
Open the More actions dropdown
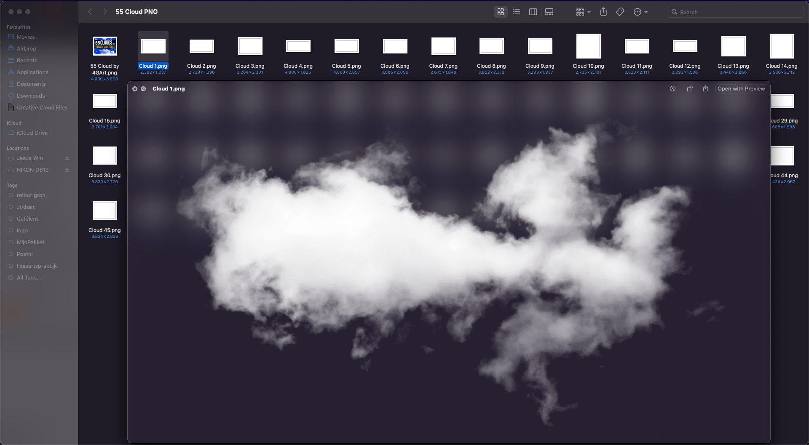[x=640, y=11]
